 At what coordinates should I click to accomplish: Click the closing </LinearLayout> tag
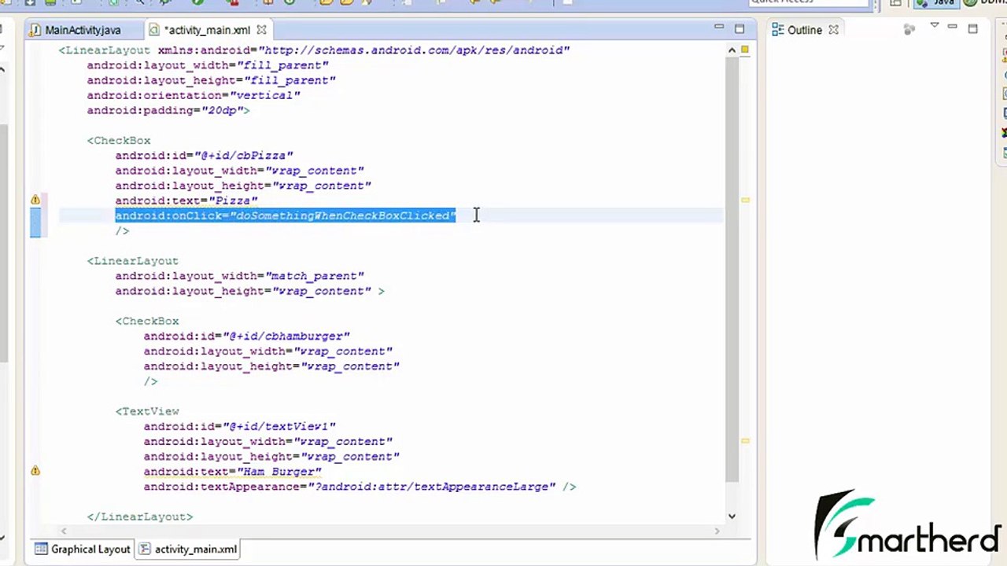click(140, 516)
